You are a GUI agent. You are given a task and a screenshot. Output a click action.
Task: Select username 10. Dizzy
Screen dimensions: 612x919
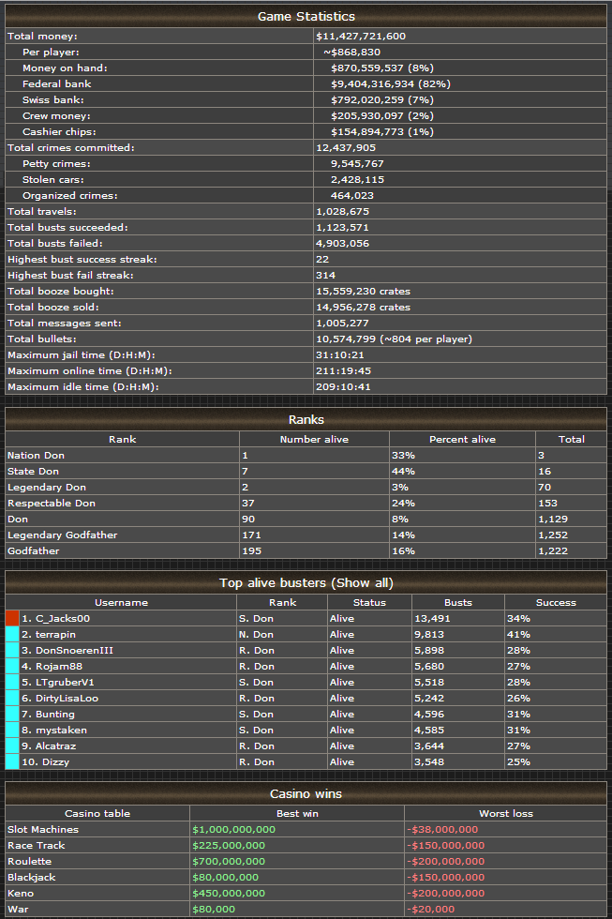pyautogui.click(x=46, y=761)
